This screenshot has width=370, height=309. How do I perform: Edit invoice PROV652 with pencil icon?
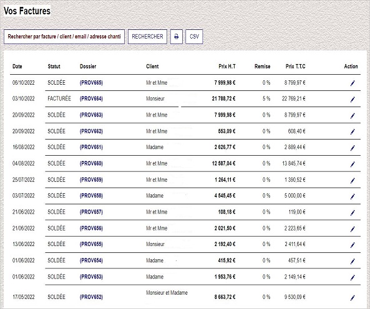pos(353,298)
